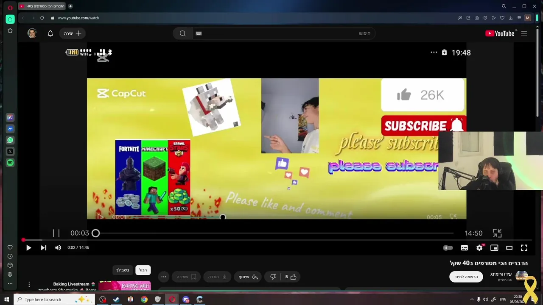The image size is (543, 305).
Task: Save video to playlist (שמירה)
Action: pyautogui.click(x=186, y=277)
